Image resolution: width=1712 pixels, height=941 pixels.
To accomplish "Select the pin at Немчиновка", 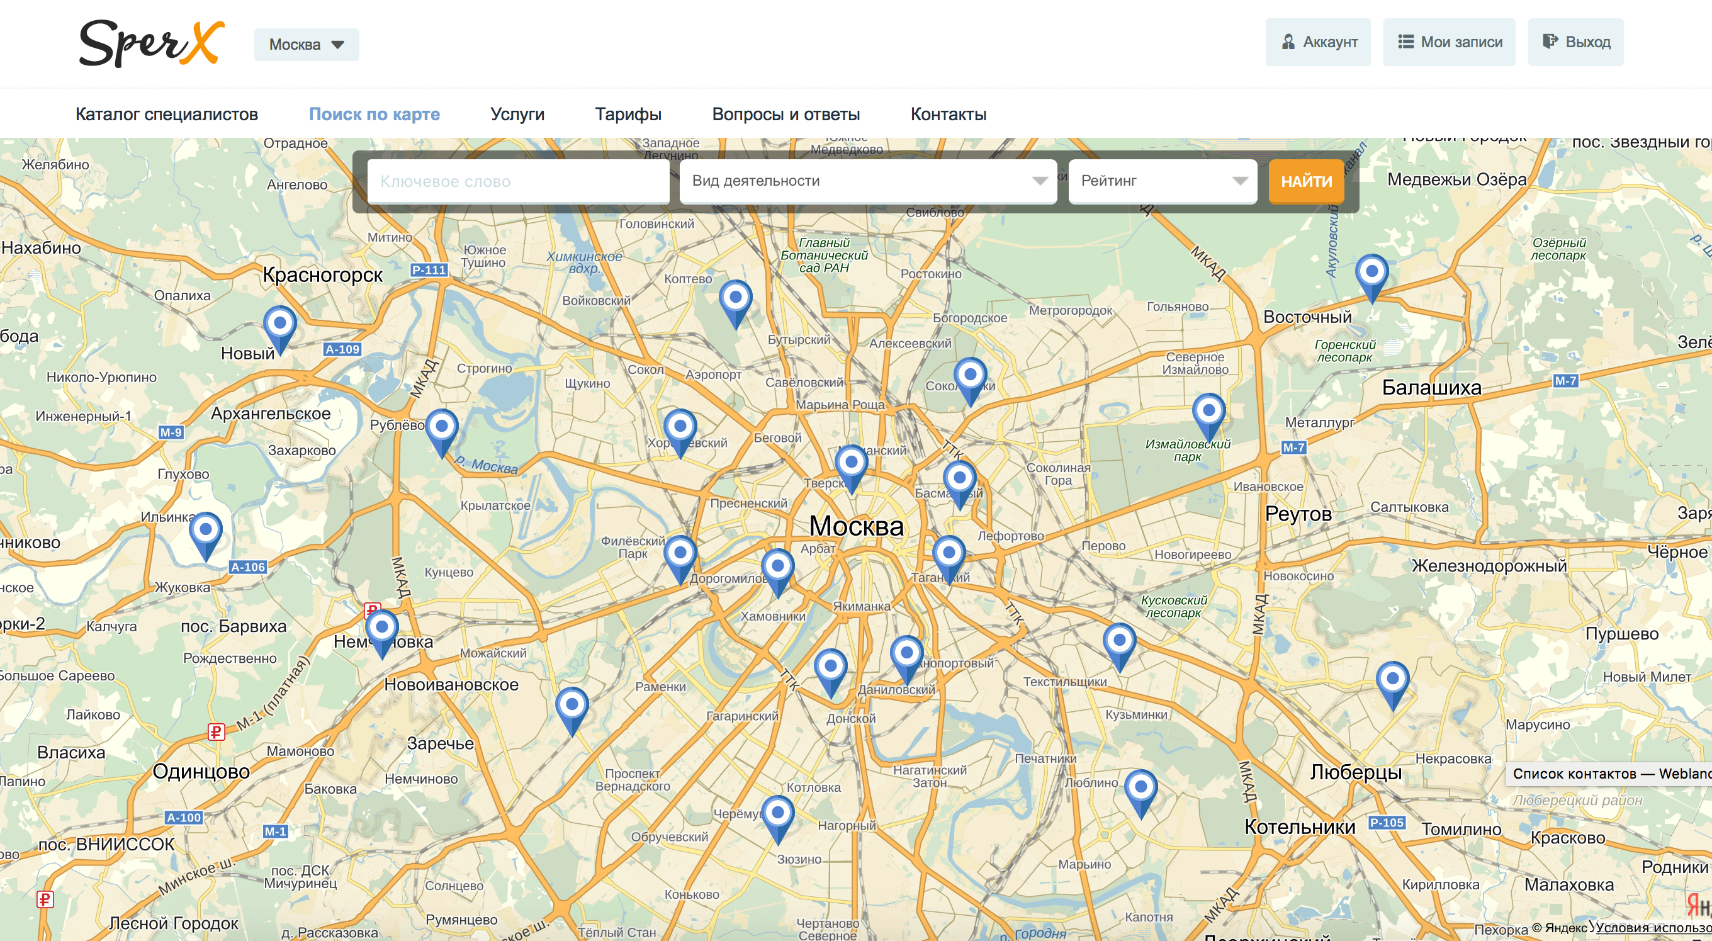I will 382,633.
